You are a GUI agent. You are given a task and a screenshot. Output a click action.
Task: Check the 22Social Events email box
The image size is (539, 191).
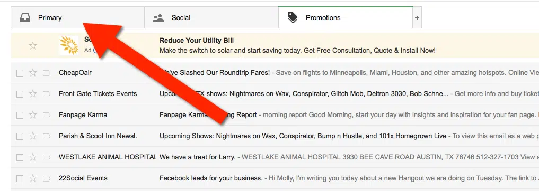[20, 179]
